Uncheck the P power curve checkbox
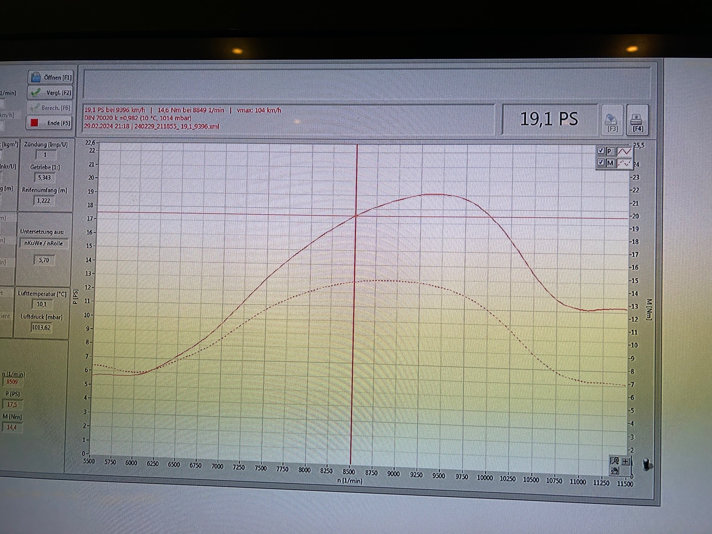Screen dimensions: 712x534 tap(601, 151)
